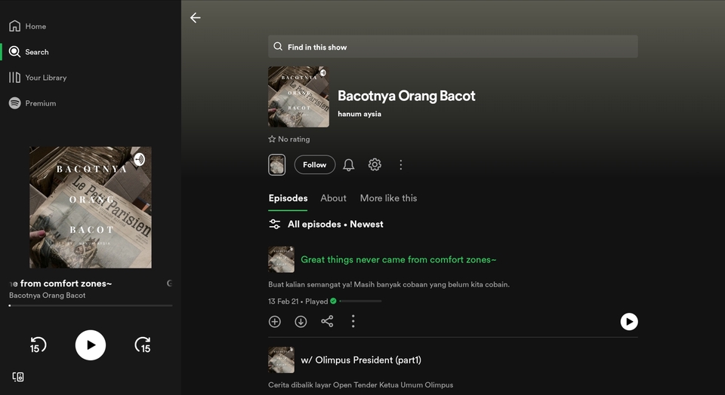
Task: Click the Olimpus President episode thumbnail
Action: (x=281, y=360)
